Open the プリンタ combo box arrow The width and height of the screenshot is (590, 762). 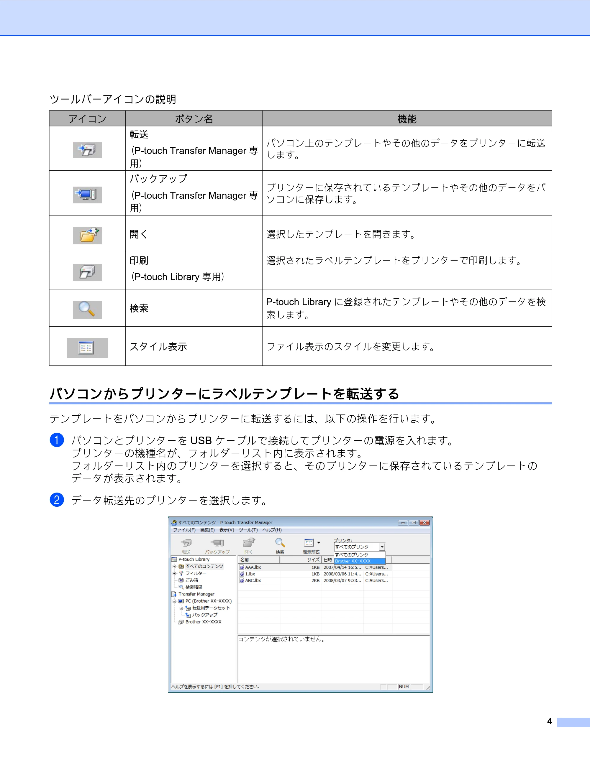click(x=382, y=547)
